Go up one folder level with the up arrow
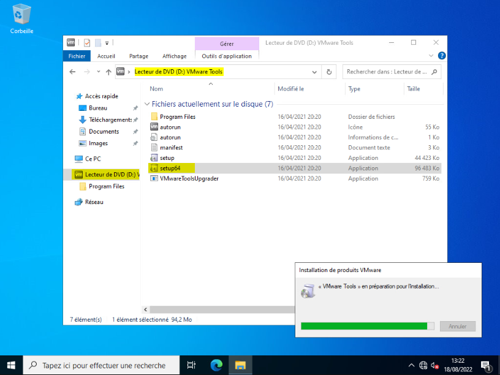500x375 pixels. point(108,72)
